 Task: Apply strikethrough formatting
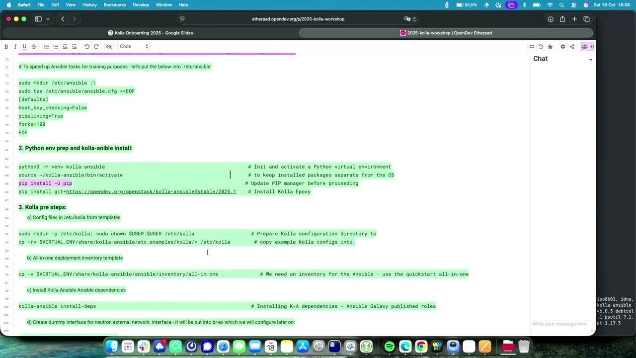click(34, 46)
